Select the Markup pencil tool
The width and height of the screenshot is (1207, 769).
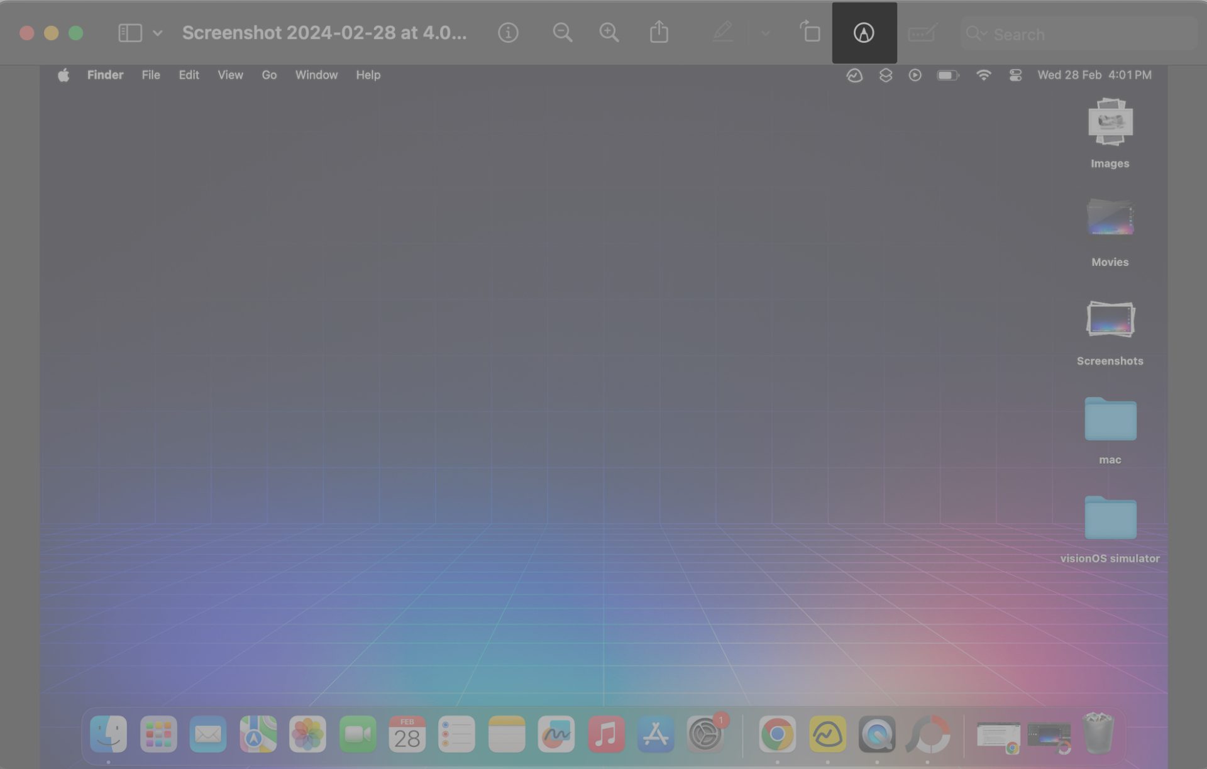724,33
